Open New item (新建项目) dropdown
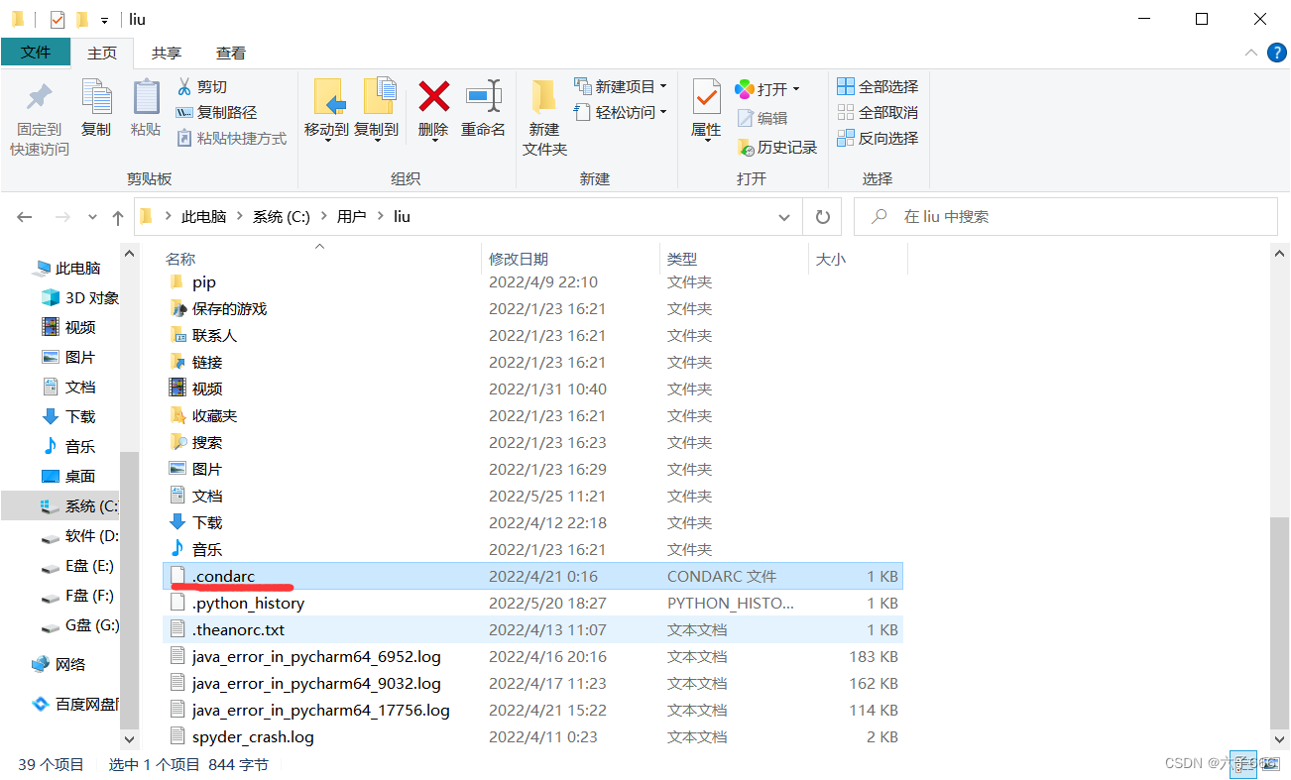The width and height of the screenshot is (1291, 780). click(x=621, y=87)
